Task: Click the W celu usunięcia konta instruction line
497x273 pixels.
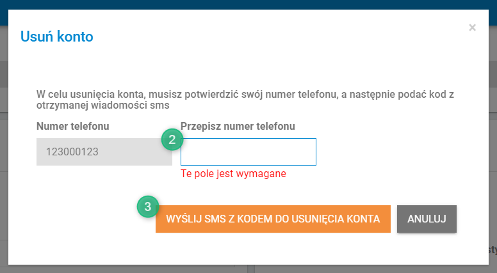Action: (245, 94)
